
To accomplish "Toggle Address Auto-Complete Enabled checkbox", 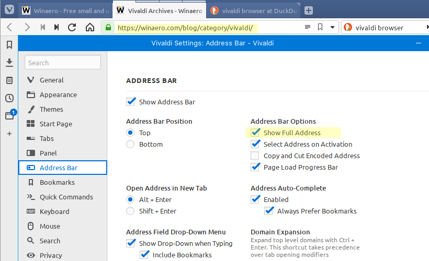I will (x=255, y=199).
